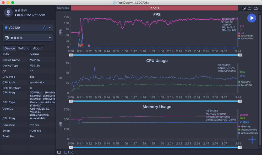Switch to the Device tab
The width and height of the screenshot is (262, 155).
10,48
